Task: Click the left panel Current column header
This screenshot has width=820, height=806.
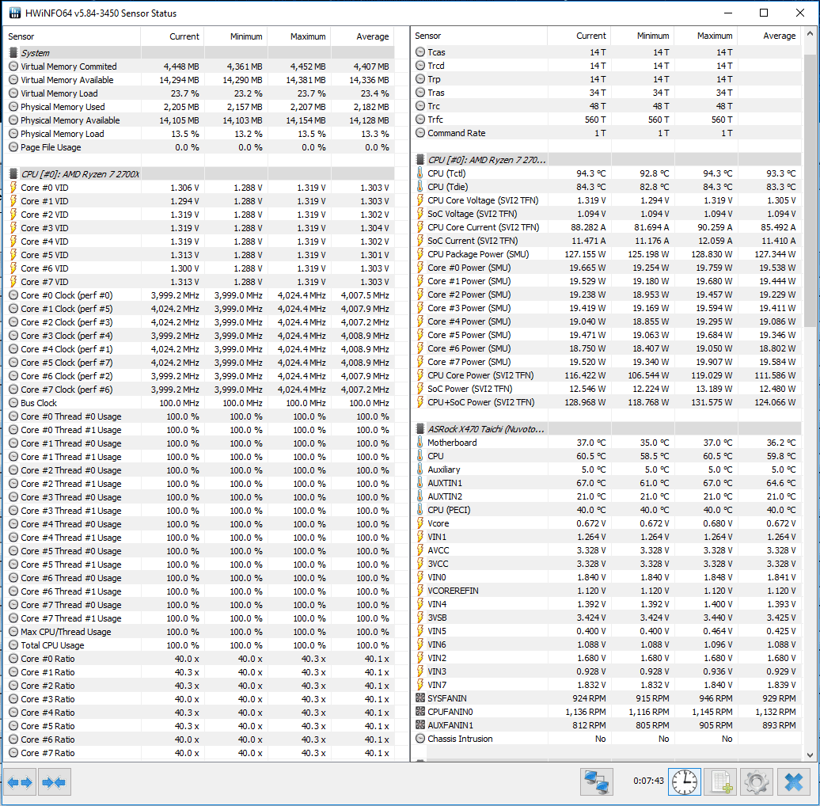Action: click(x=173, y=36)
